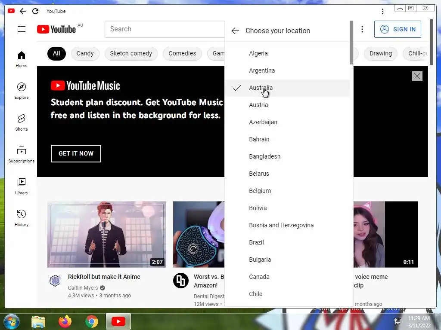Click the taskbar clock showing 11:29 AM
Viewport: 441px width, 330px height.
point(419,321)
